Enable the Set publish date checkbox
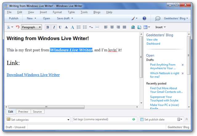The height and width of the screenshot is (136, 197). pyautogui.click(x=142, y=119)
